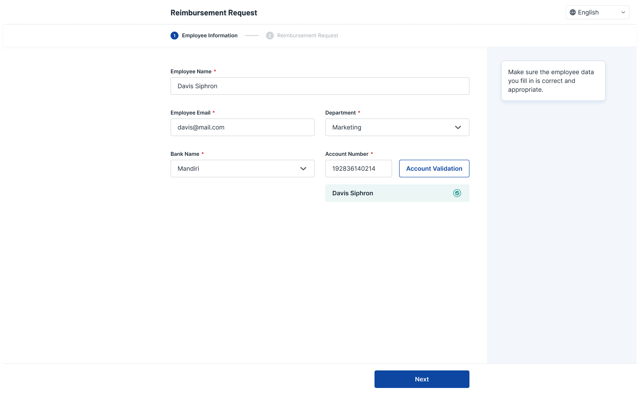Click the green verified checkmark icon
Viewport: 640px width, 395px height.
point(457,193)
